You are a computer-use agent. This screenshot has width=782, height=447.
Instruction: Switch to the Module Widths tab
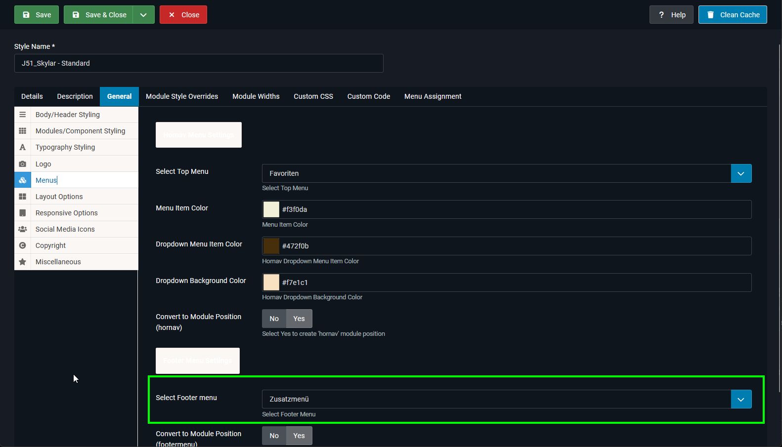click(256, 96)
